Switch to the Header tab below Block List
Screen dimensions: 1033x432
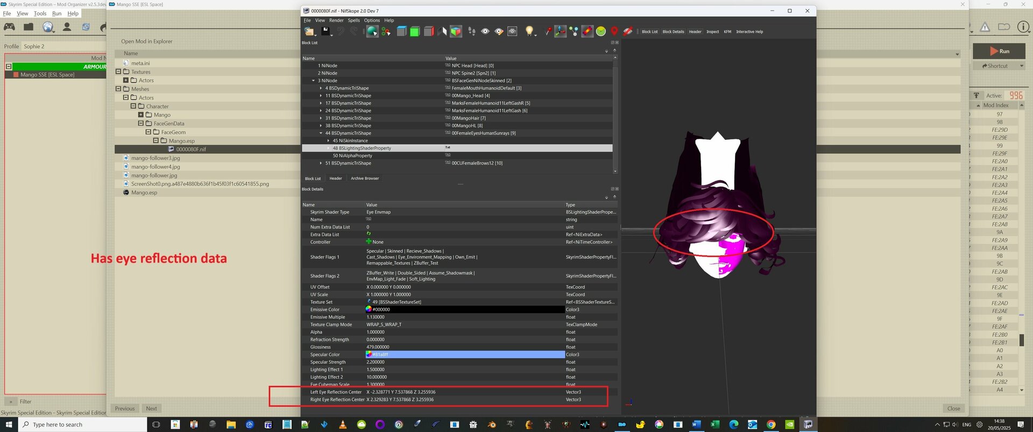[x=336, y=179]
